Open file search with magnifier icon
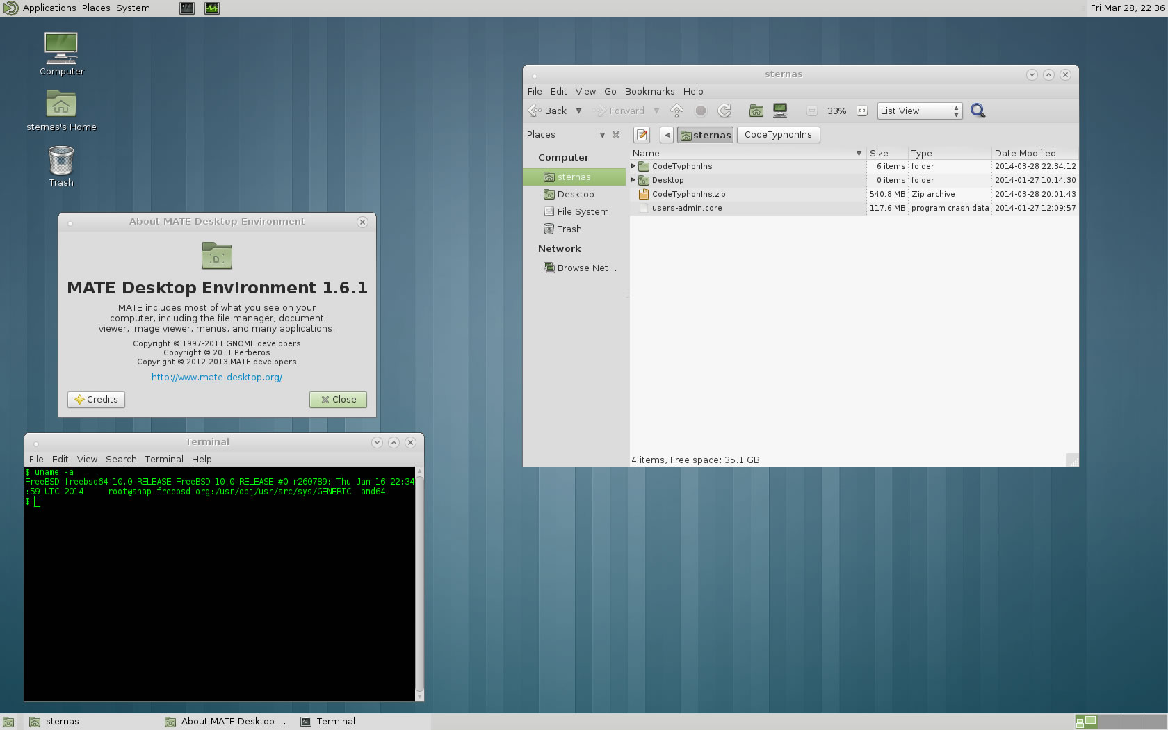The height and width of the screenshot is (730, 1168). [x=978, y=111]
